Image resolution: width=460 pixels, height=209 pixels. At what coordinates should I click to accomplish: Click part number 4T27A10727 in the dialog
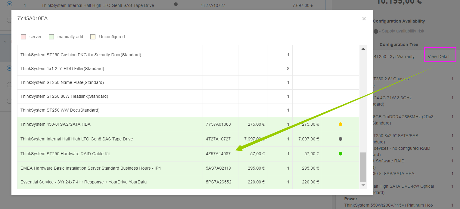pos(218,139)
